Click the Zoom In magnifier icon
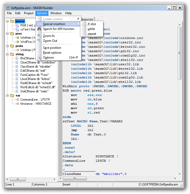The image size is (190, 194). [39, 36]
